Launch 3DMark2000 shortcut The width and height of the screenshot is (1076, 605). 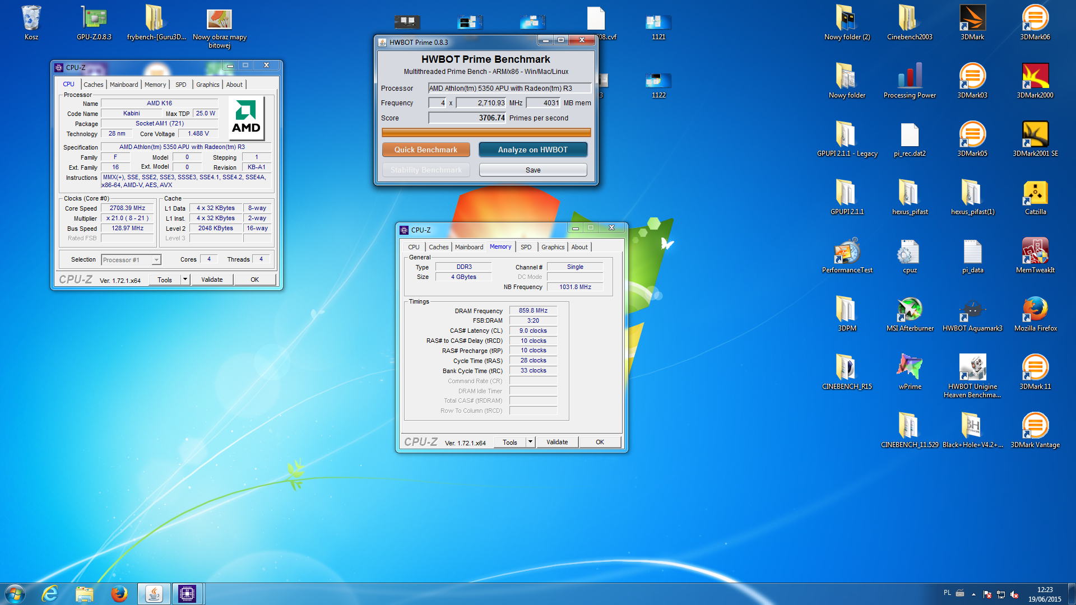1035,81
